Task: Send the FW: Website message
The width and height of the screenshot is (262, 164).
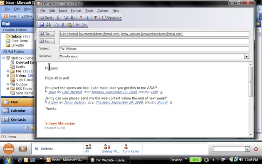Action: coord(46,17)
